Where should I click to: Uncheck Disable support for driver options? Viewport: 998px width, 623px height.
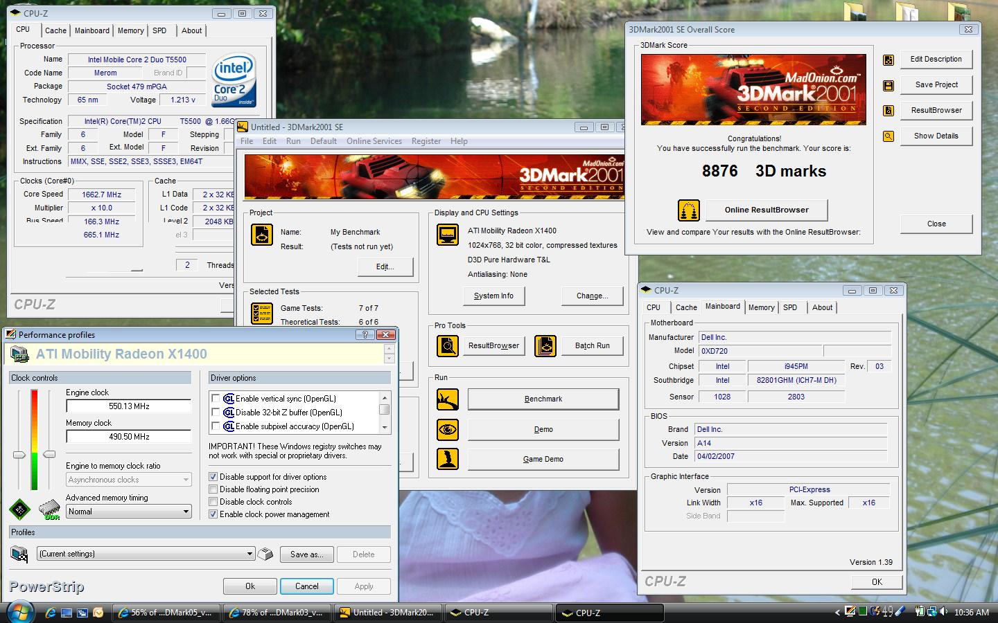(x=213, y=477)
